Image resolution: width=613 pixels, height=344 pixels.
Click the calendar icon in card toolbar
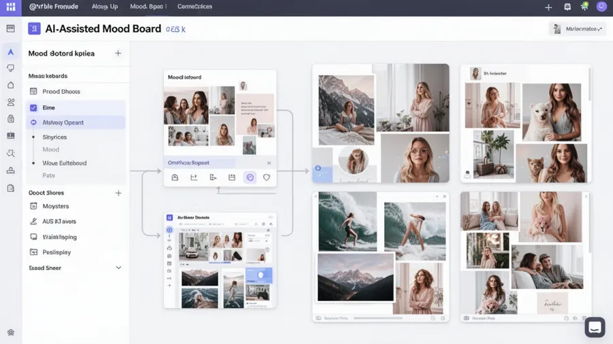pos(232,177)
